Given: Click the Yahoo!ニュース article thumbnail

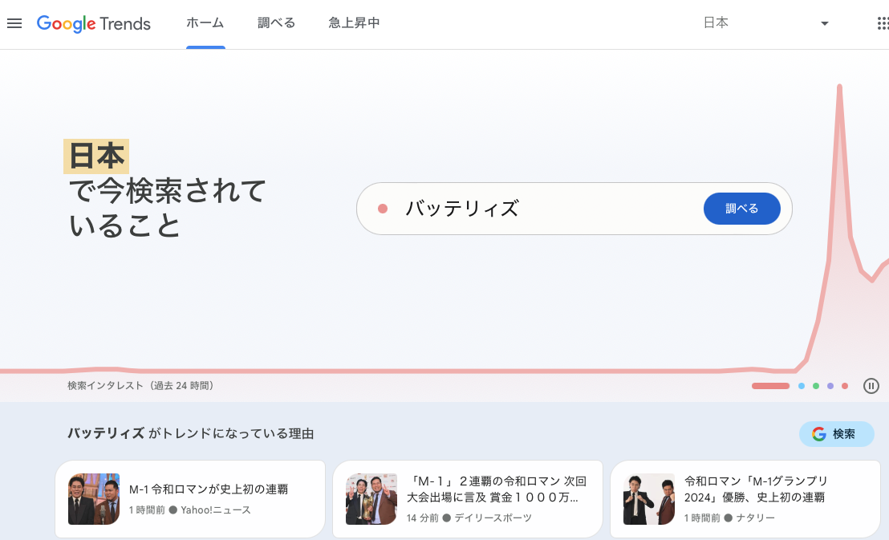Looking at the screenshot, I should click(x=94, y=499).
